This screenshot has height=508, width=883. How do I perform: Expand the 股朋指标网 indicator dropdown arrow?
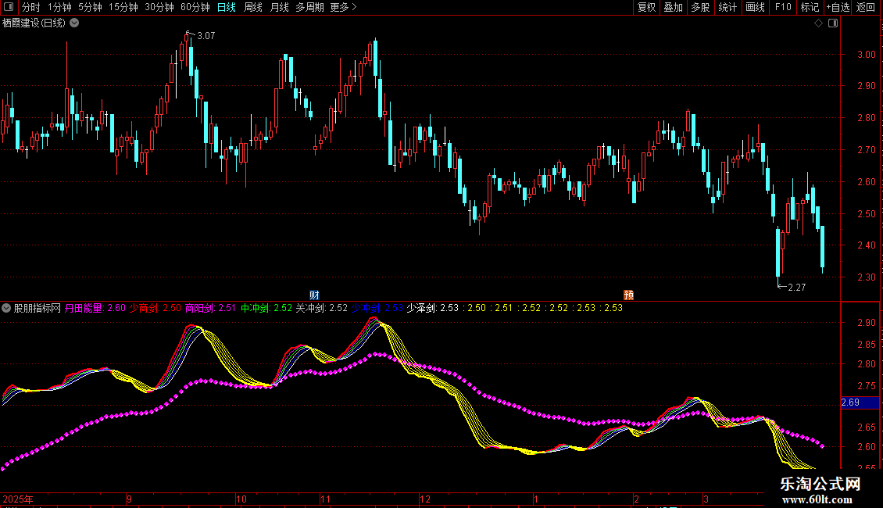tap(6, 308)
